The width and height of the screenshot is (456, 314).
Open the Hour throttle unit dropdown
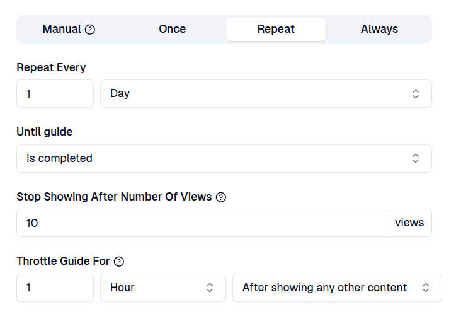pyautogui.click(x=163, y=288)
